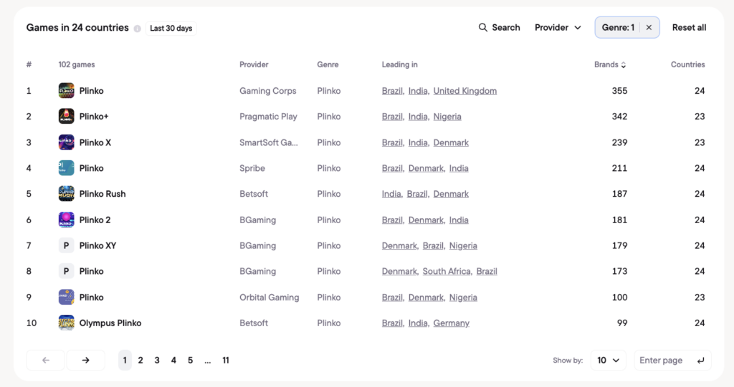Viewport: 734px width, 387px height.
Task: Click the brands value 342
Action: tap(619, 117)
